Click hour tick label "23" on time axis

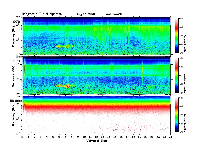coord(164,137)
